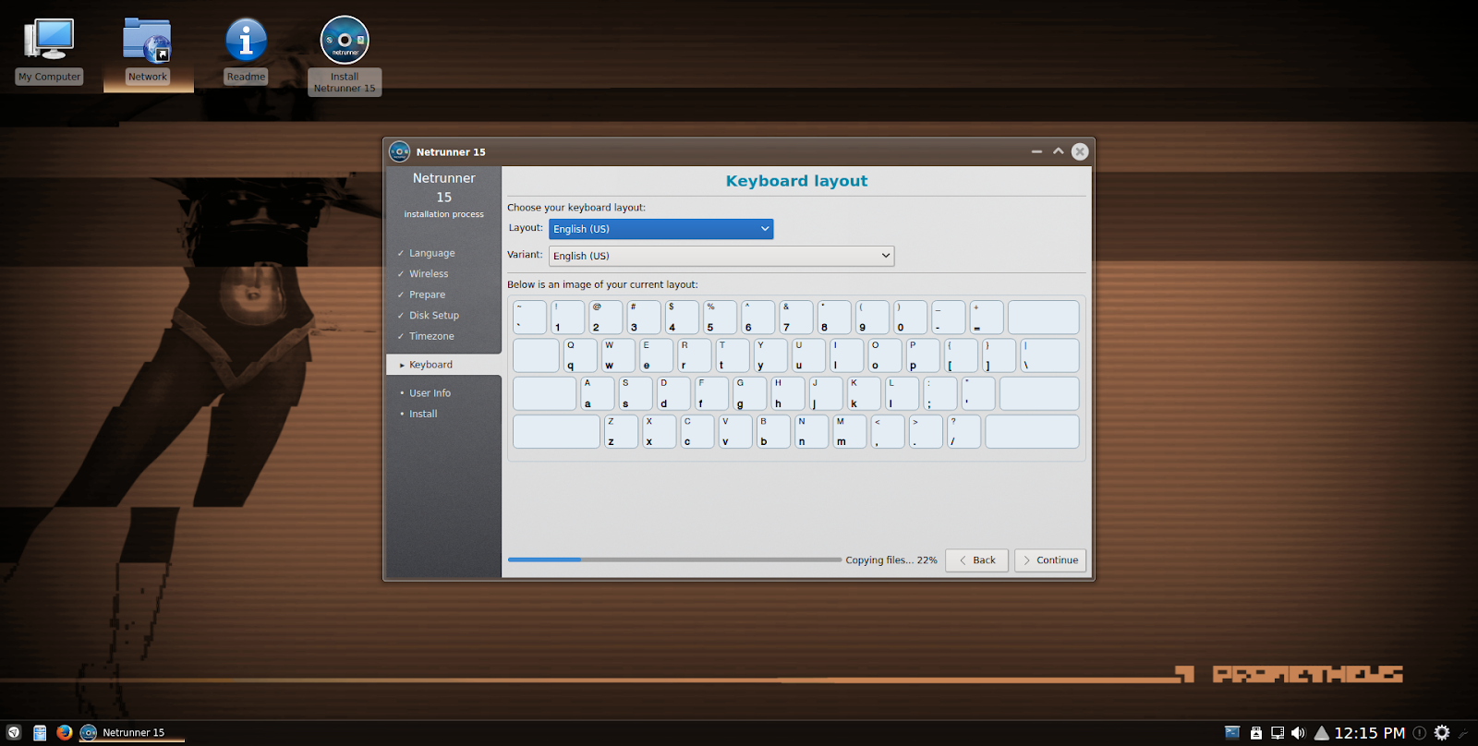Click the D key in the layout preview

[x=673, y=393]
